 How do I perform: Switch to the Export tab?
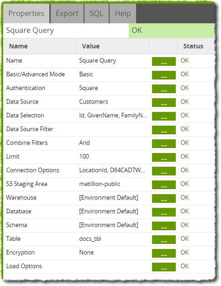[67, 14]
